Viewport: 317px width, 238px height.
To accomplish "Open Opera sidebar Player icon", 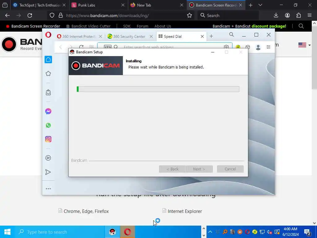I will tap(48, 158).
